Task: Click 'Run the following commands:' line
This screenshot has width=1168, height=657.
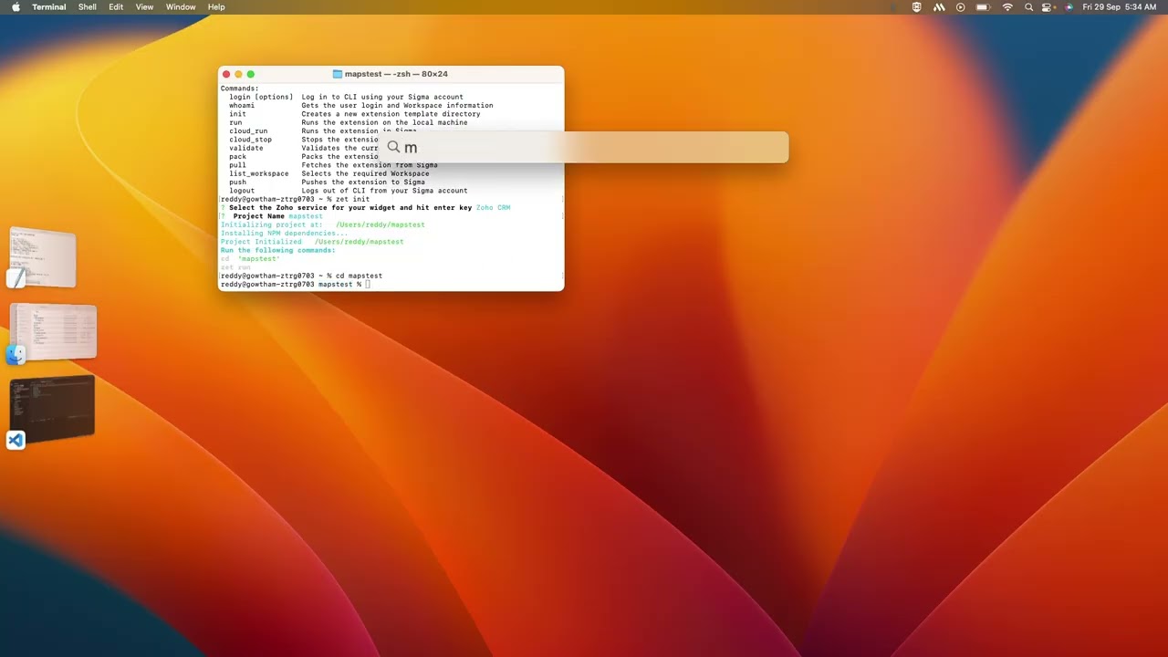Action: [277, 250]
